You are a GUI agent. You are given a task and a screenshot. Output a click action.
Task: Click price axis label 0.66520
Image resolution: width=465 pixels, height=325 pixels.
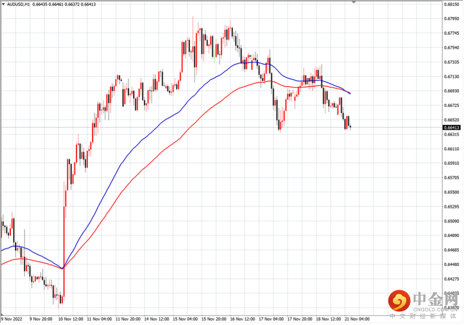click(451, 120)
